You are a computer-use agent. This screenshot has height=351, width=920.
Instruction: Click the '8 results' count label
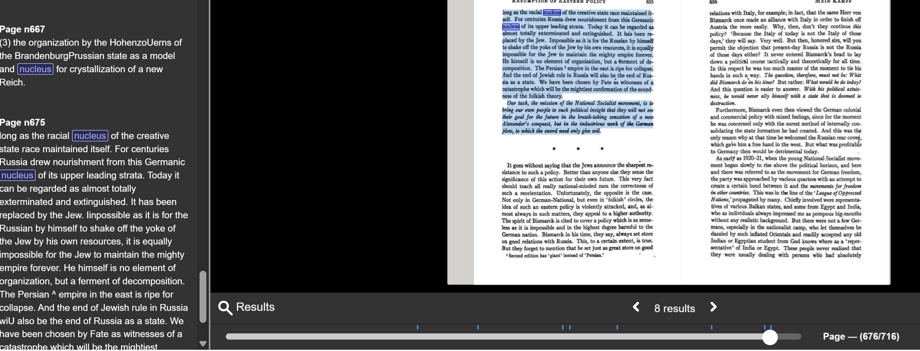click(x=674, y=309)
